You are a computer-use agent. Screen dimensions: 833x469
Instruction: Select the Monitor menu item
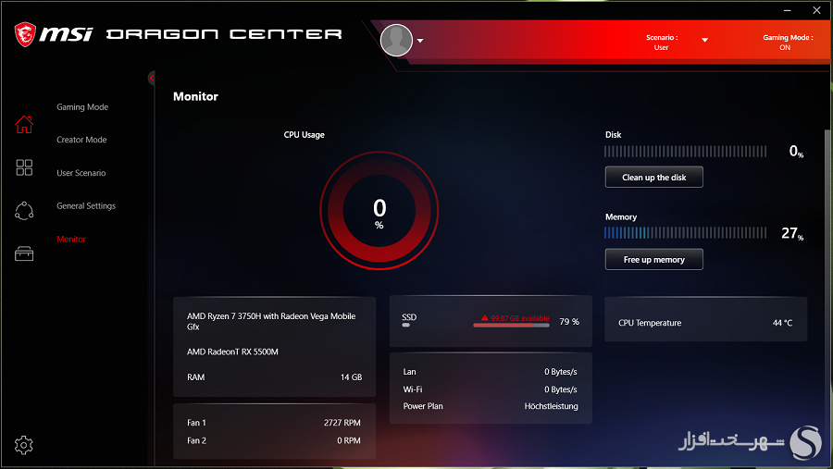[71, 239]
